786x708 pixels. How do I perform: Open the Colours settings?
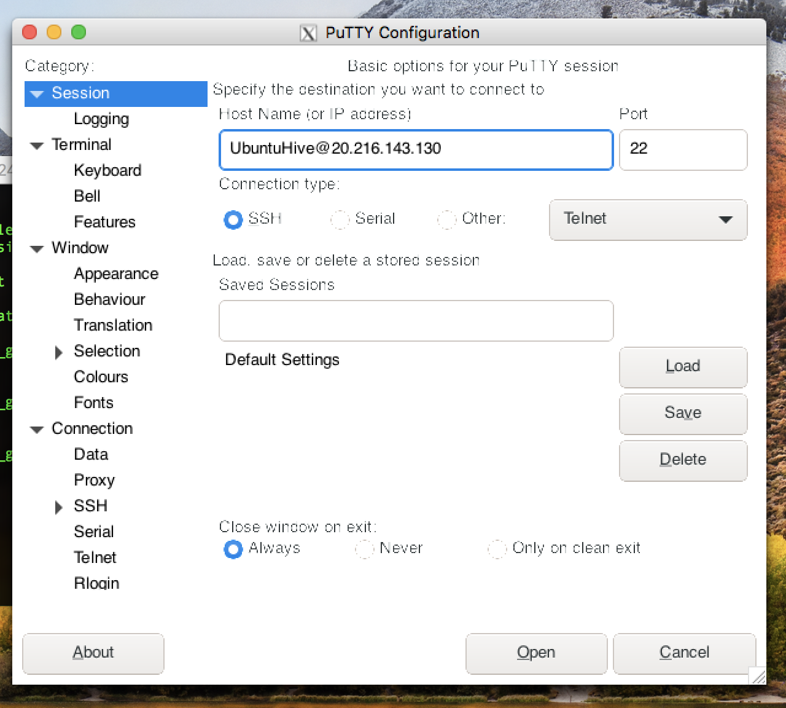tap(101, 377)
